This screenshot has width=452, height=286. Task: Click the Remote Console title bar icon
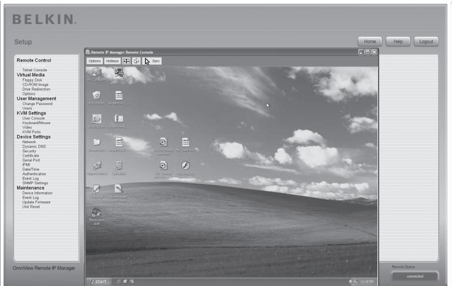tap(88, 52)
